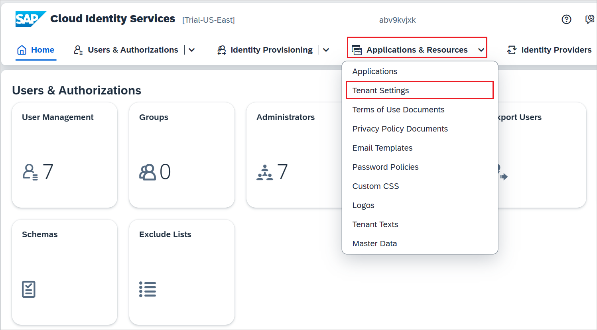Click the Terms of Use Documents entry
The image size is (597, 330).
[398, 110]
